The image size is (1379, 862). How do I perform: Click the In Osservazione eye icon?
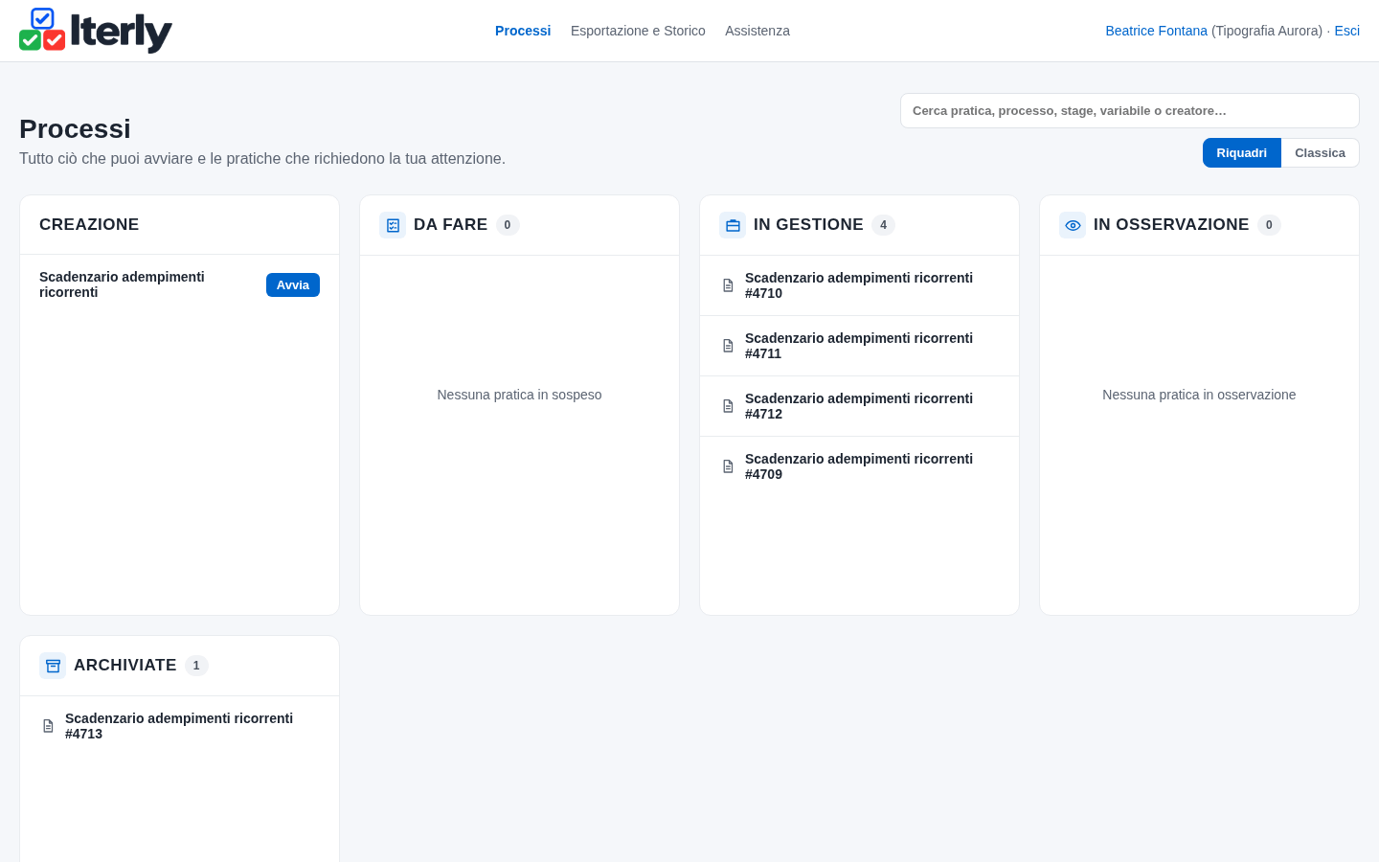(x=1073, y=225)
